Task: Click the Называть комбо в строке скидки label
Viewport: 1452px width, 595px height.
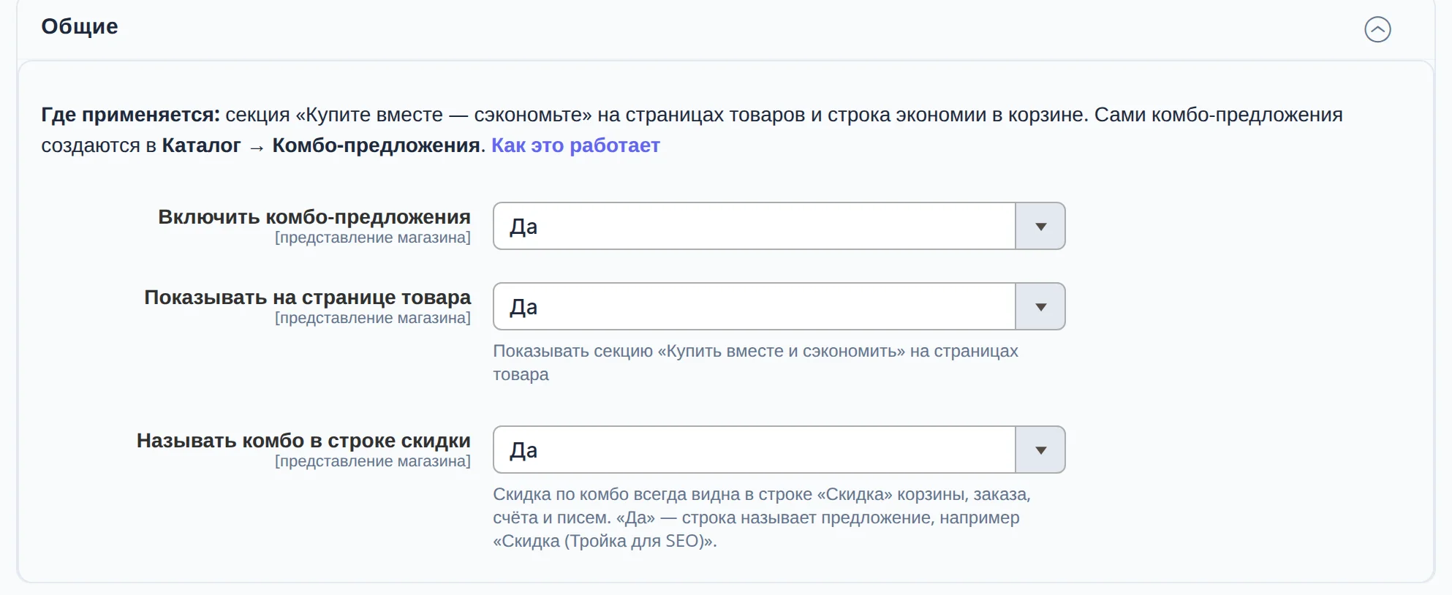Action: [303, 441]
